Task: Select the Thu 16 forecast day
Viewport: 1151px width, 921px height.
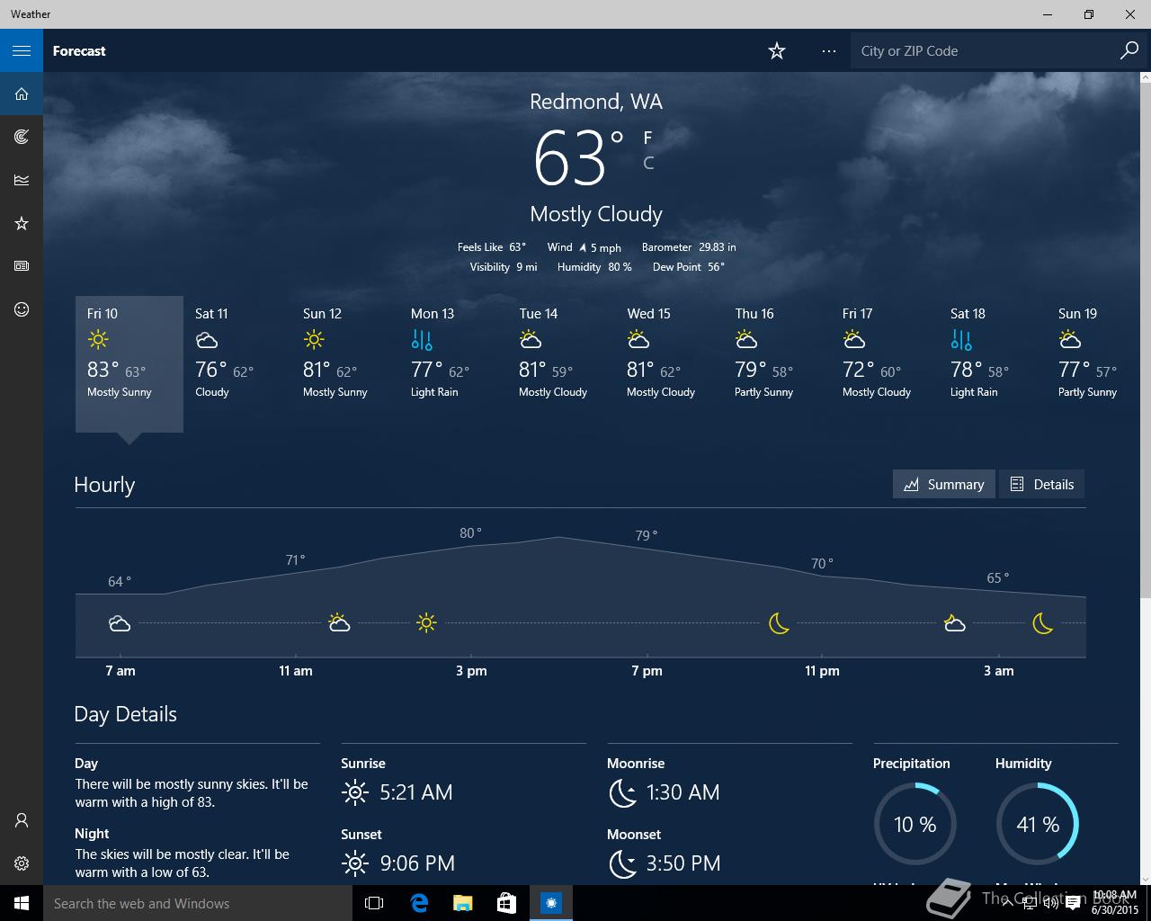Action: click(777, 364)
